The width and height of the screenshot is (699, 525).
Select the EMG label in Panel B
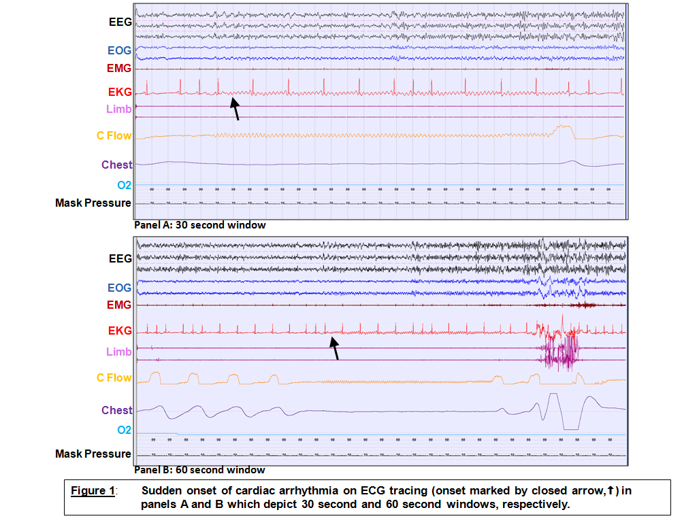tap(119, 305)
